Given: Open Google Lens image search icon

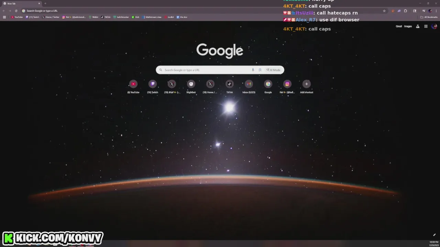Looking at the screenshot, I should pos(260,70).
